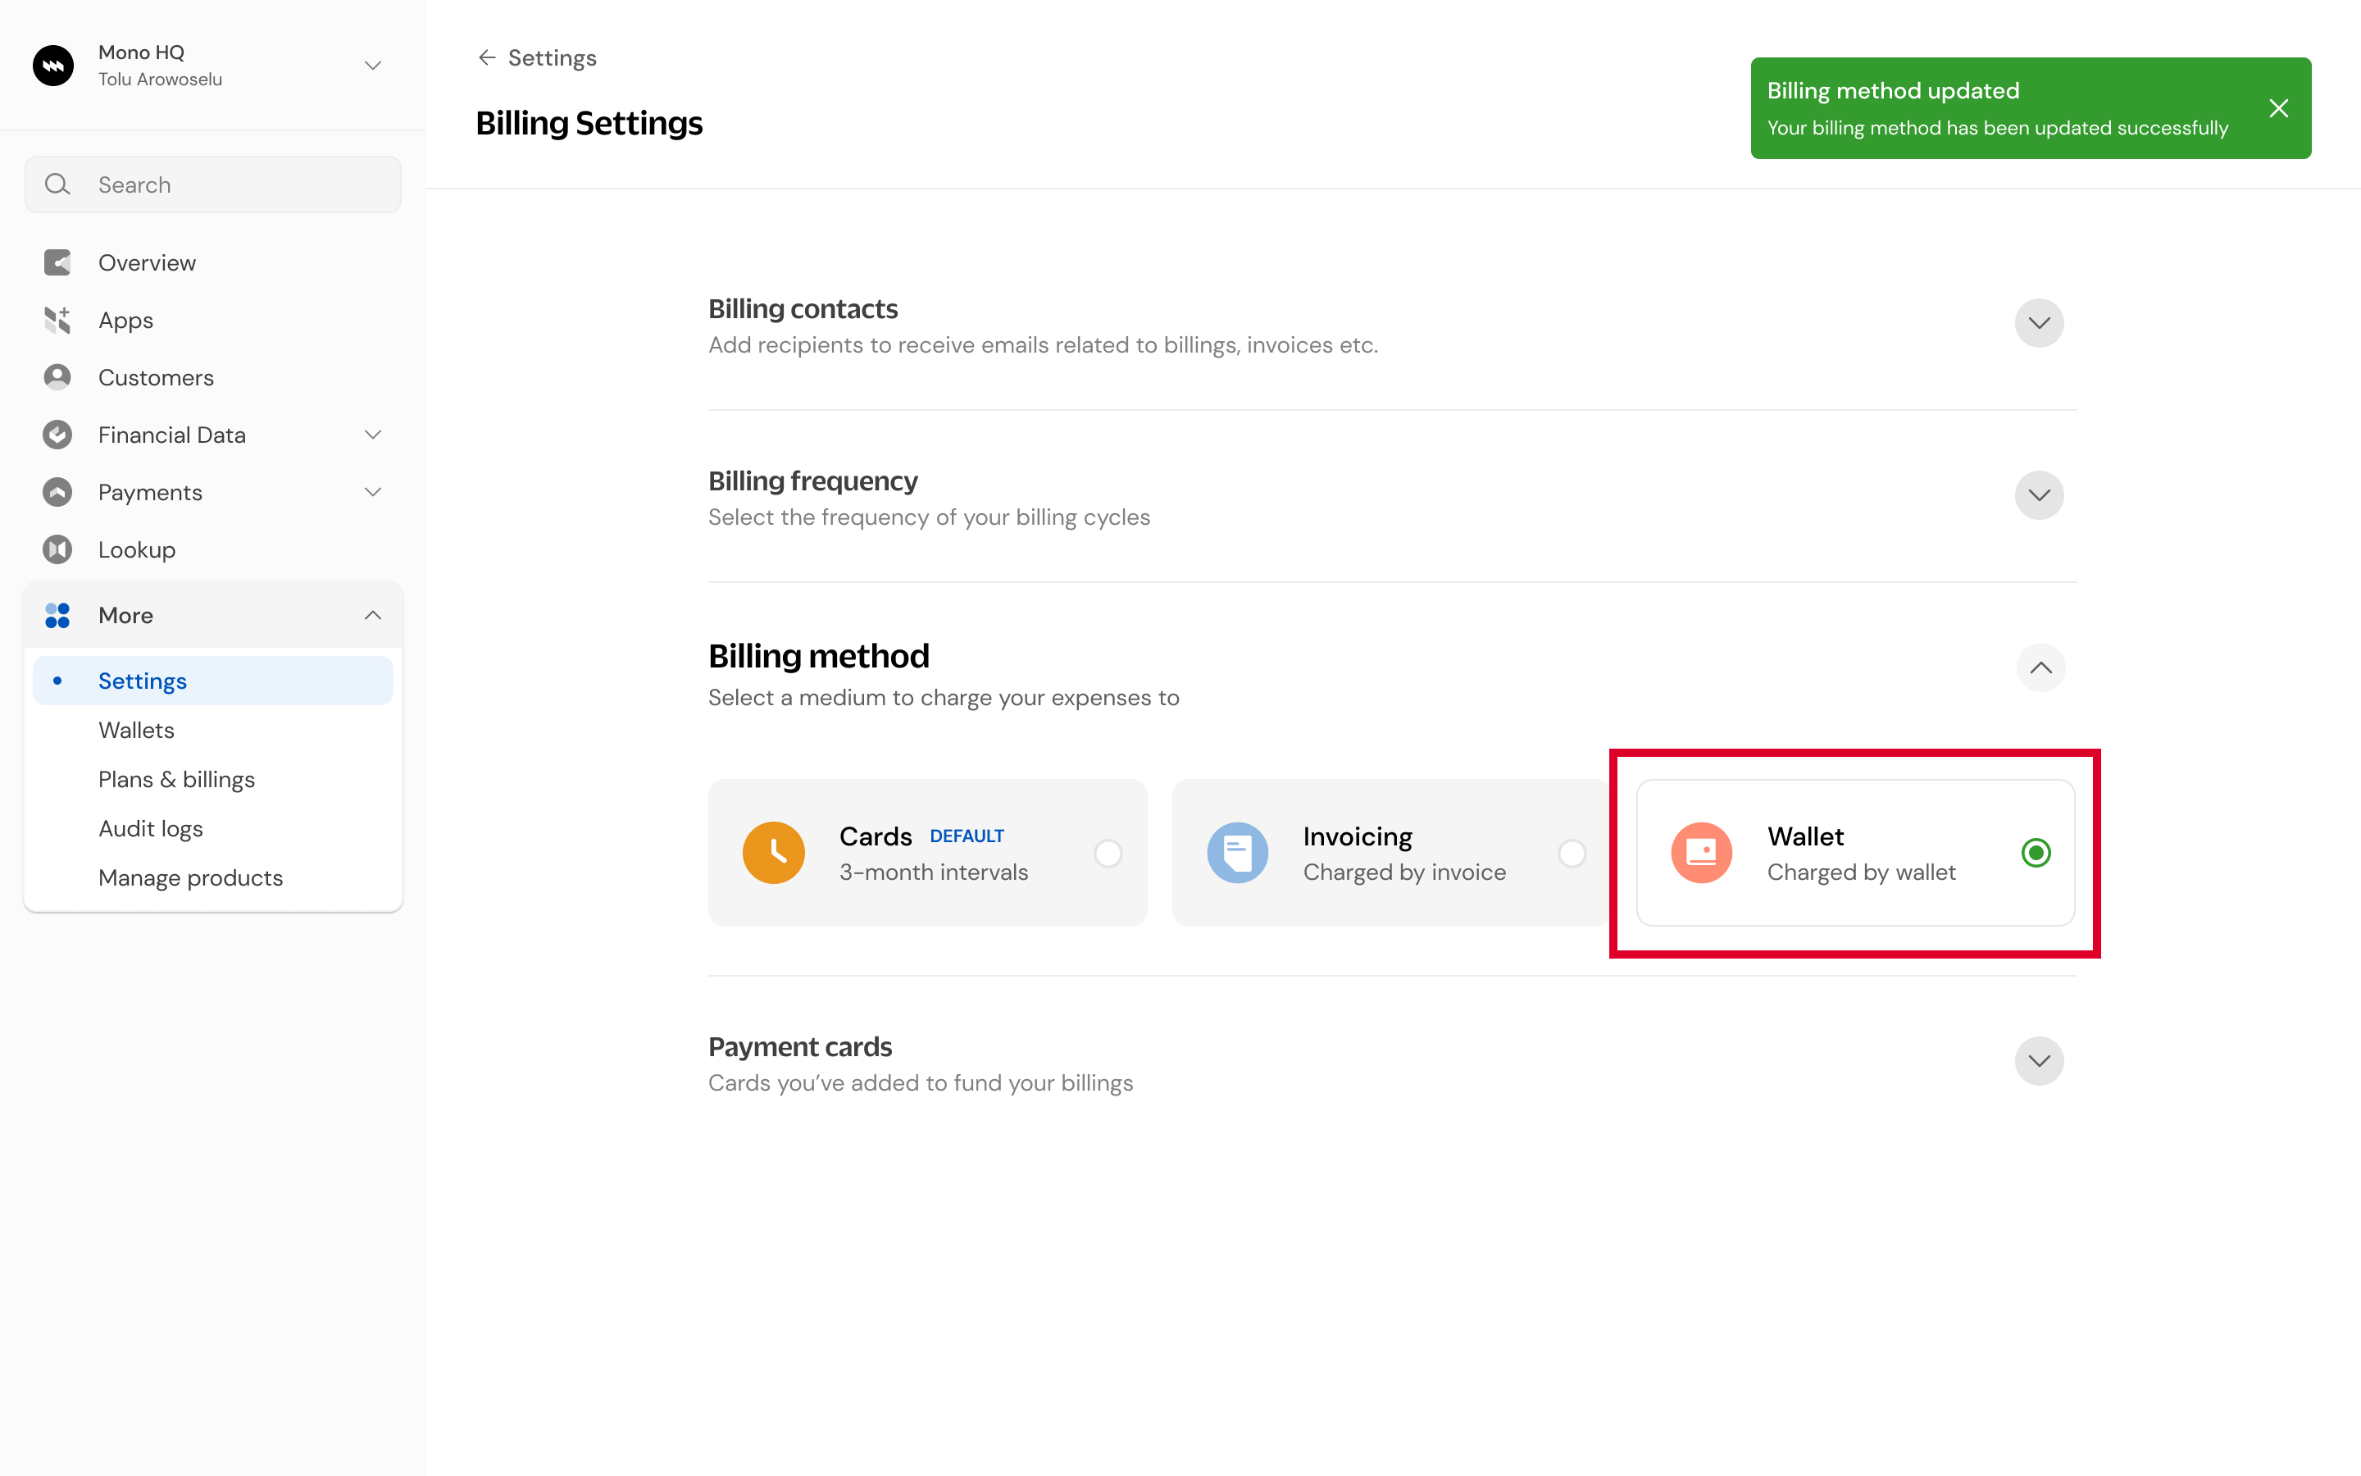Open Audit logs
The image size is (2361, 1476).
click(151, 829)
